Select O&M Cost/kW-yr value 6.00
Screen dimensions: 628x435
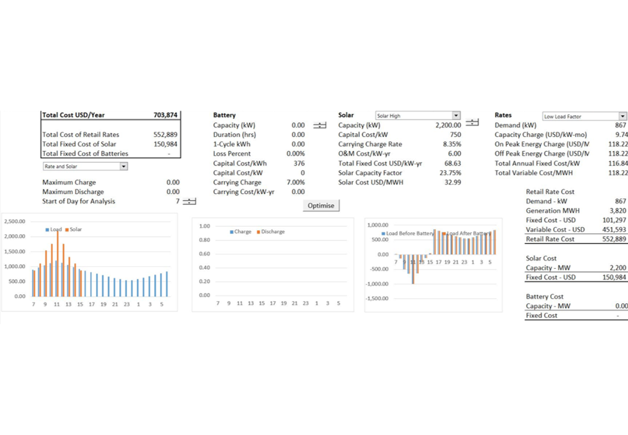tap(455, 154)
